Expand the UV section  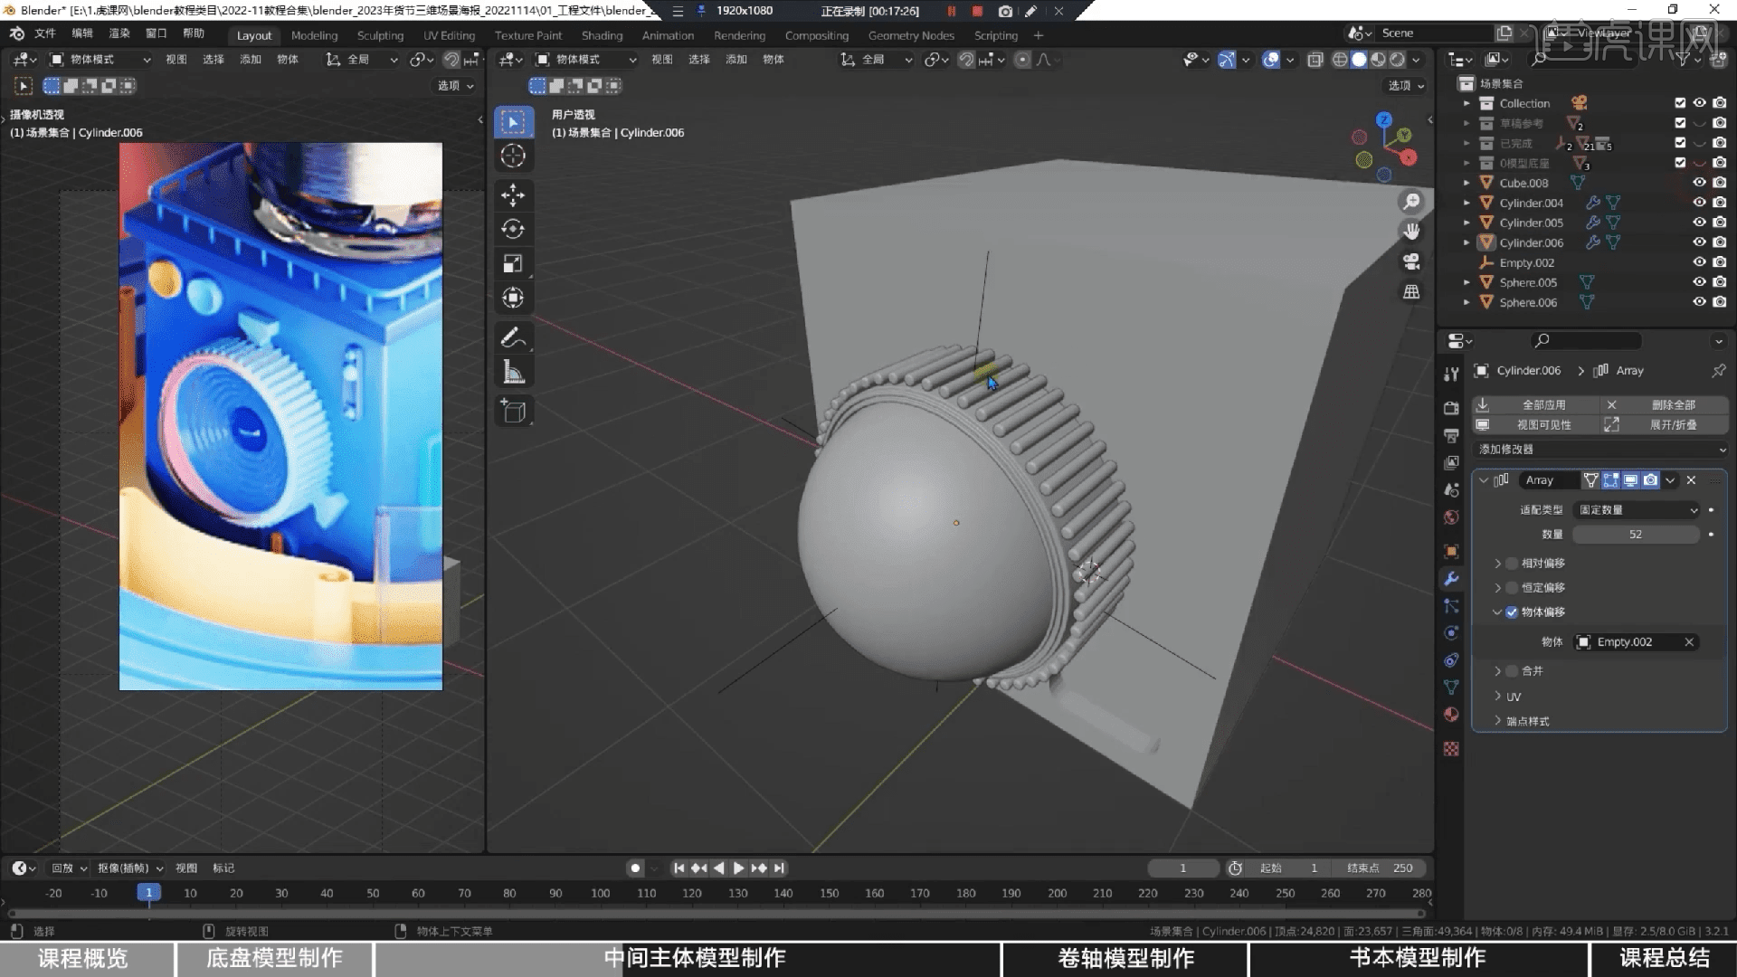[x=1498, y=697]
